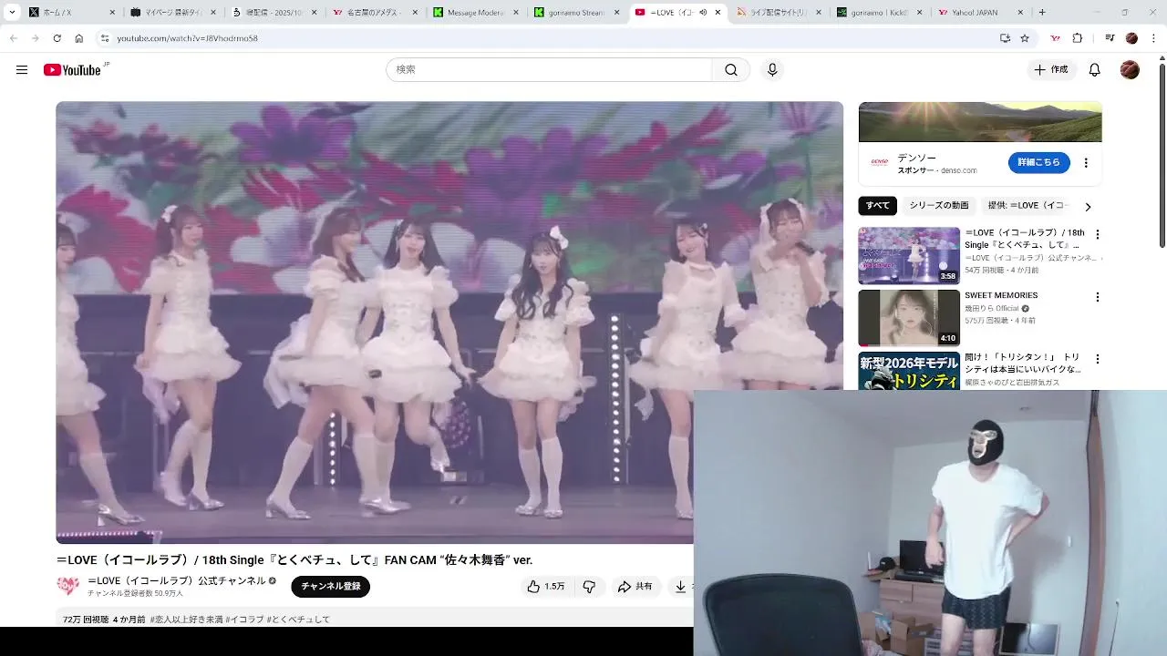Click the browser address bar URL
1167x656 pixels.
[187, 38]
